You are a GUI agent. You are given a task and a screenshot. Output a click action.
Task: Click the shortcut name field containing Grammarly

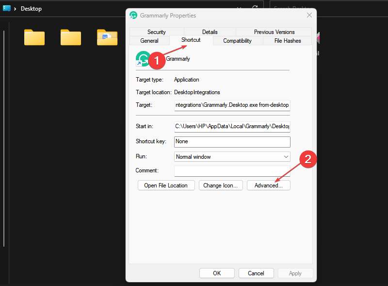click(178, 59)
